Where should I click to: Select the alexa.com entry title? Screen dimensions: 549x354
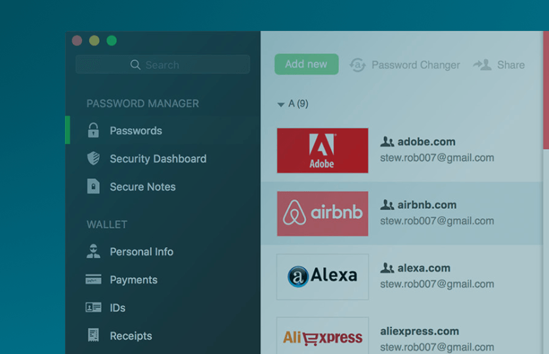[424, 268]
